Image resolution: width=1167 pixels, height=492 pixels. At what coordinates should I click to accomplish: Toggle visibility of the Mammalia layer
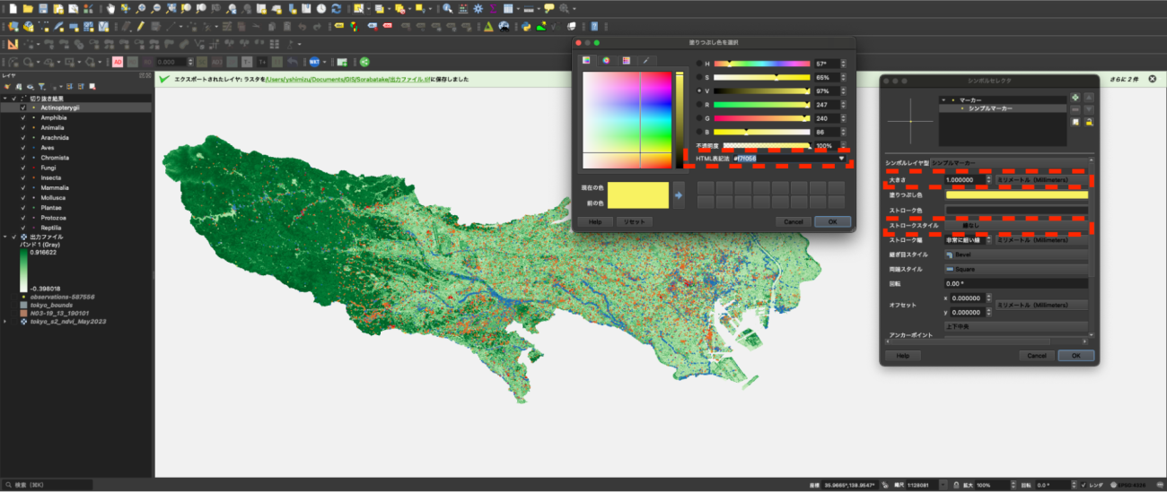pyautogui.click(x=23, y=187)
